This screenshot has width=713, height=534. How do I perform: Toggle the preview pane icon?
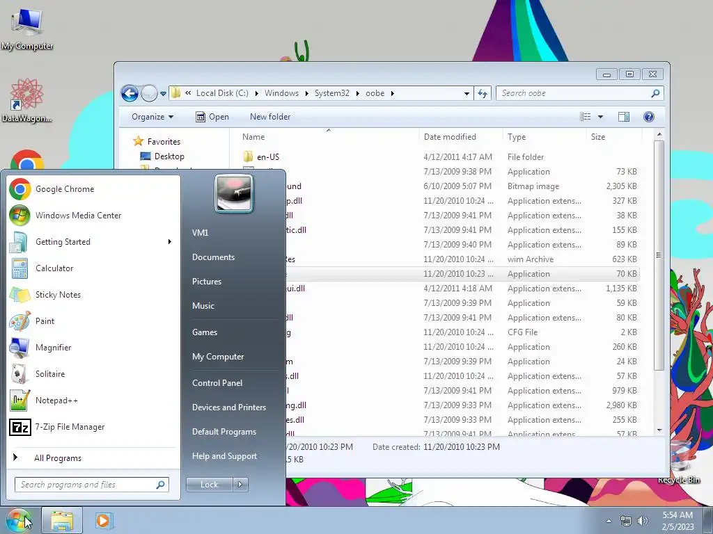[624, 117]
